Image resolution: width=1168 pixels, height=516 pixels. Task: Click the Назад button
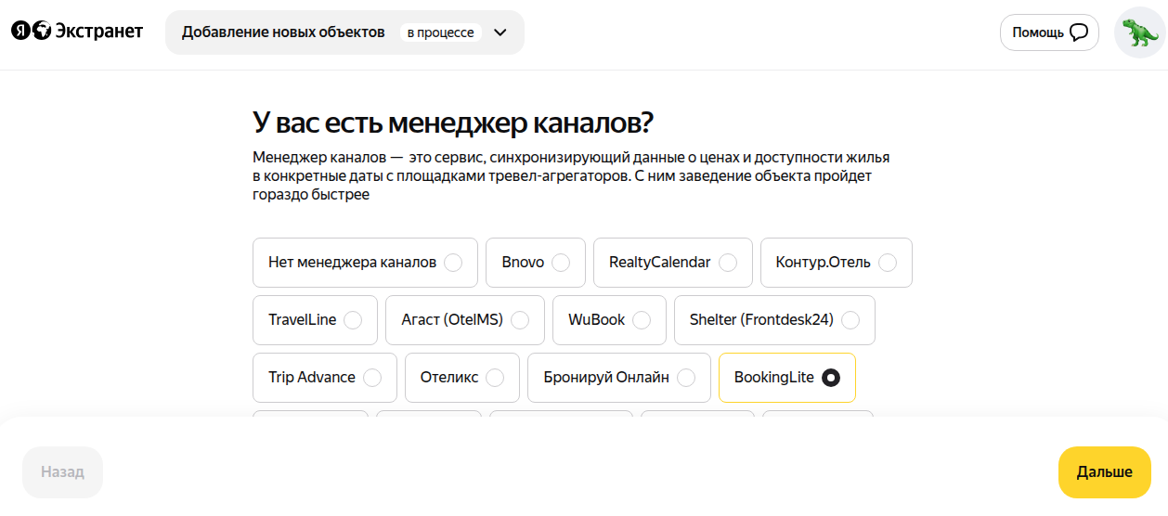(62, 471)
